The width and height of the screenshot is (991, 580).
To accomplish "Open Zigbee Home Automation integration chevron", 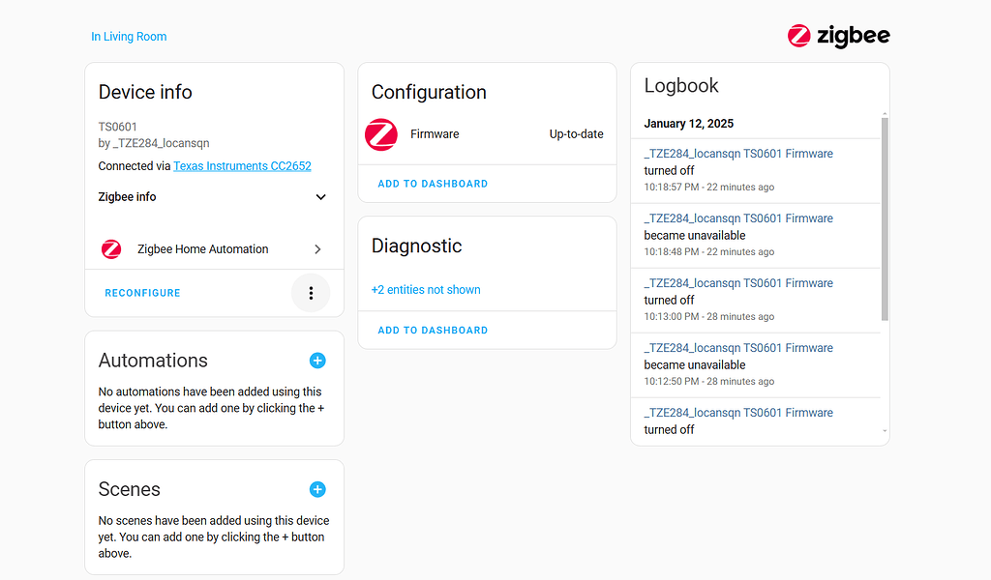I will tap(317, 249).
